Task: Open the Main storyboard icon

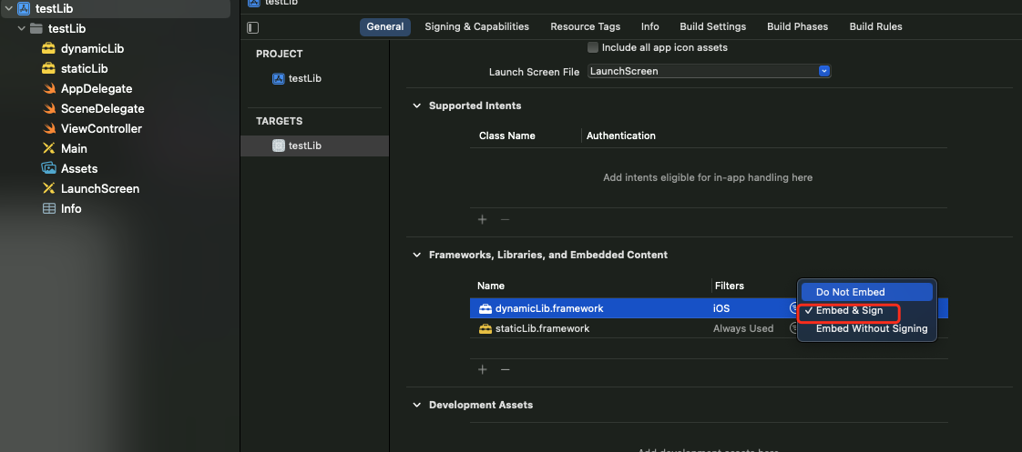Action: (48, 148)
